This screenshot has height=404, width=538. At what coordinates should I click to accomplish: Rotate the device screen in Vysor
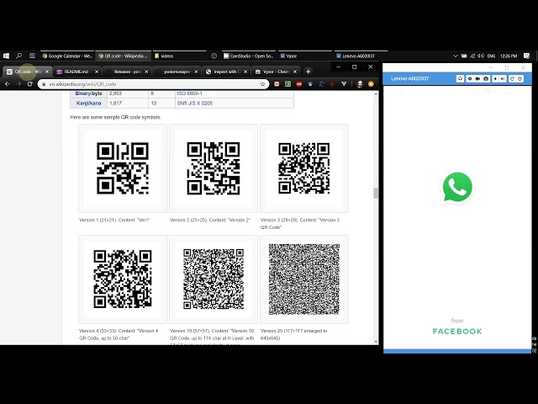click(512, 78)
